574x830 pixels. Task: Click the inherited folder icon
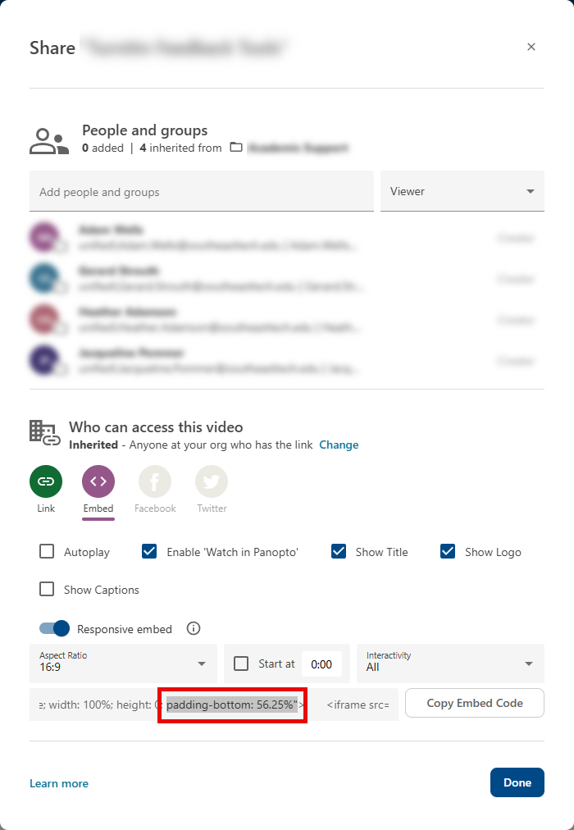[236, 147]
